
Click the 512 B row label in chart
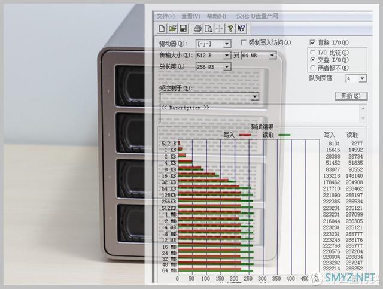pyautogui.click(x=169, y=144)
